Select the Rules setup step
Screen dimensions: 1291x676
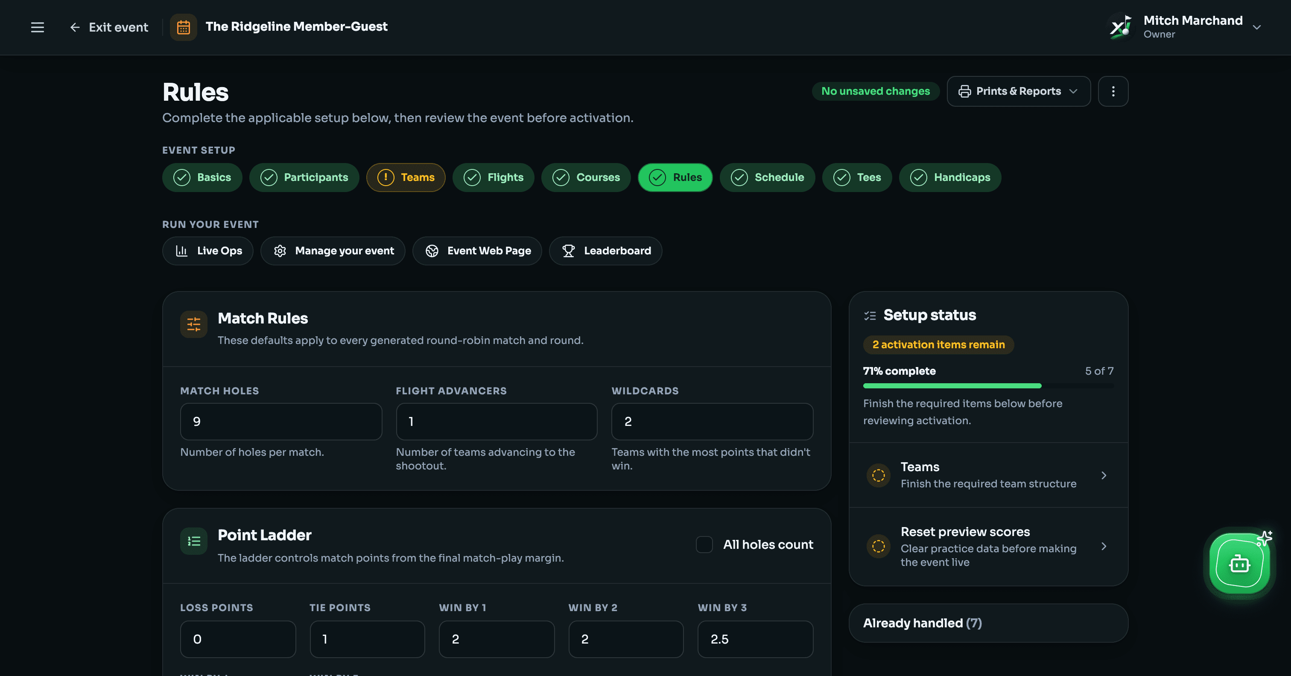pos(675,178)
